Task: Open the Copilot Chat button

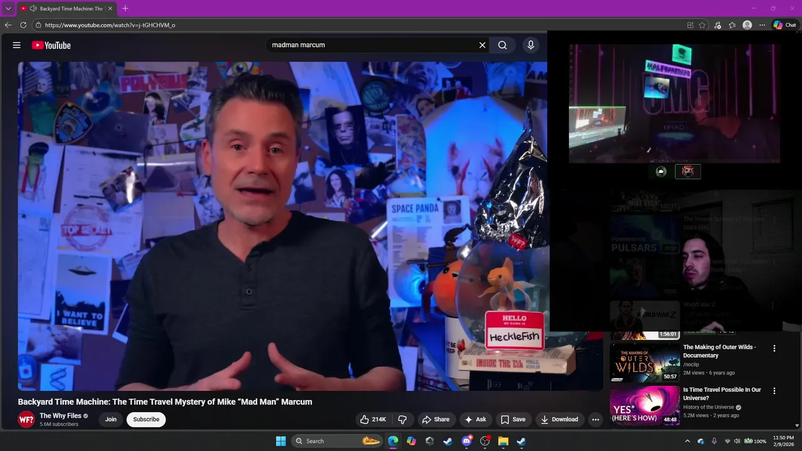Action: [784, 25]
